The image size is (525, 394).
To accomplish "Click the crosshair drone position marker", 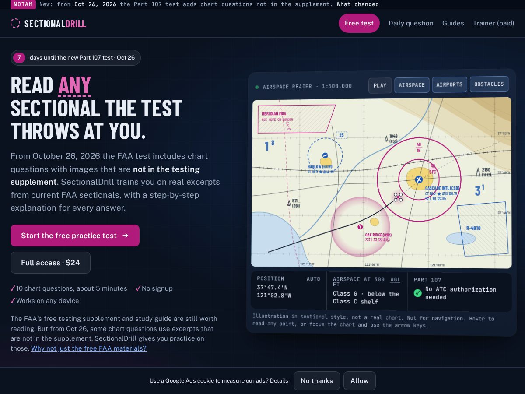I will tap(398, 197).
